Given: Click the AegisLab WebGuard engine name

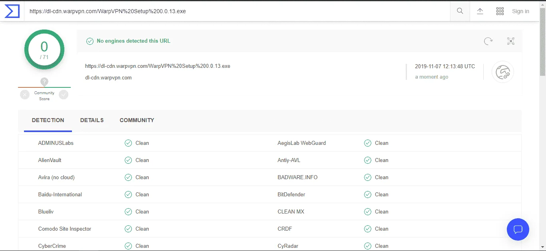Looking at the screenshot, I should tap(302, 143).
